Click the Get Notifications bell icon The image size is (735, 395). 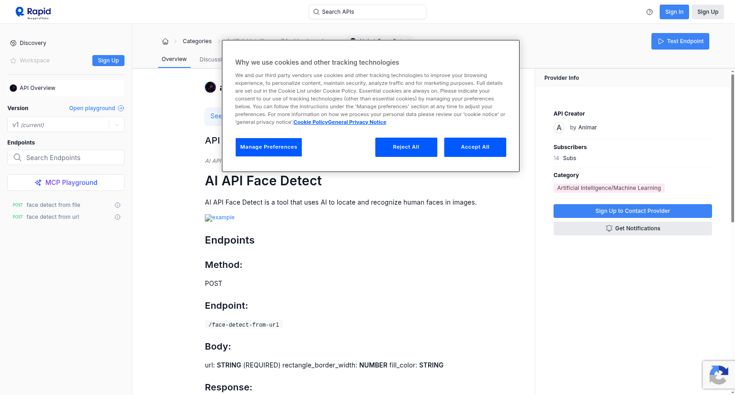coord(609,228)
